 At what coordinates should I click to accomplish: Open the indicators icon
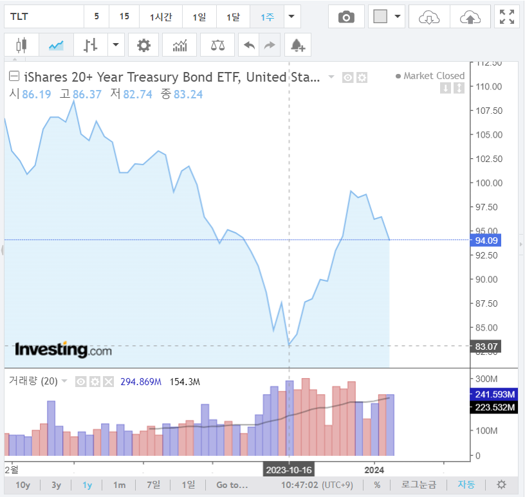click(180, 45)
